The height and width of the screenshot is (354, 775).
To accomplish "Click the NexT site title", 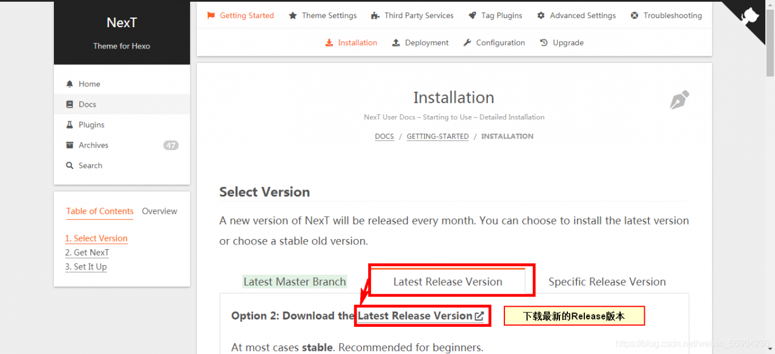I will [x=122, y=23].
